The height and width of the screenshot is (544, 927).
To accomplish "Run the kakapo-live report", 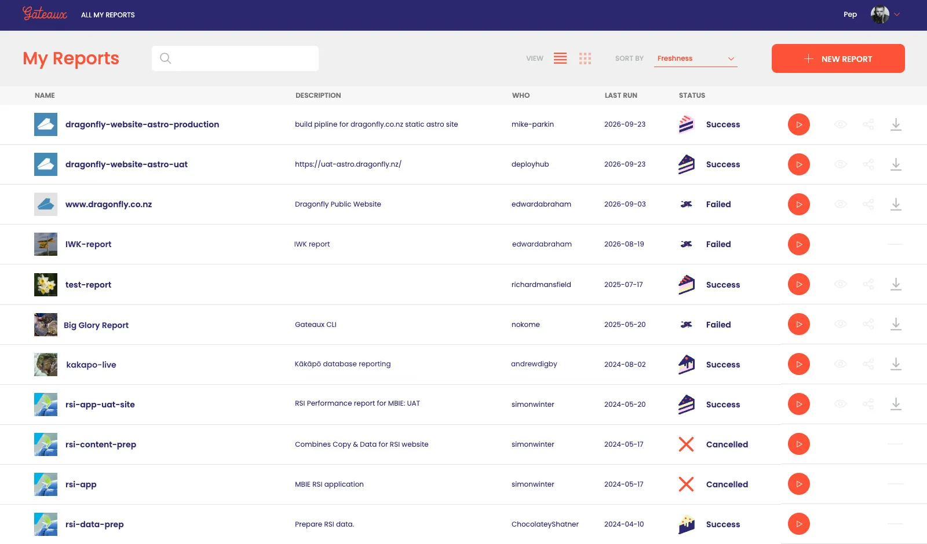I will [x=798, y=364].
